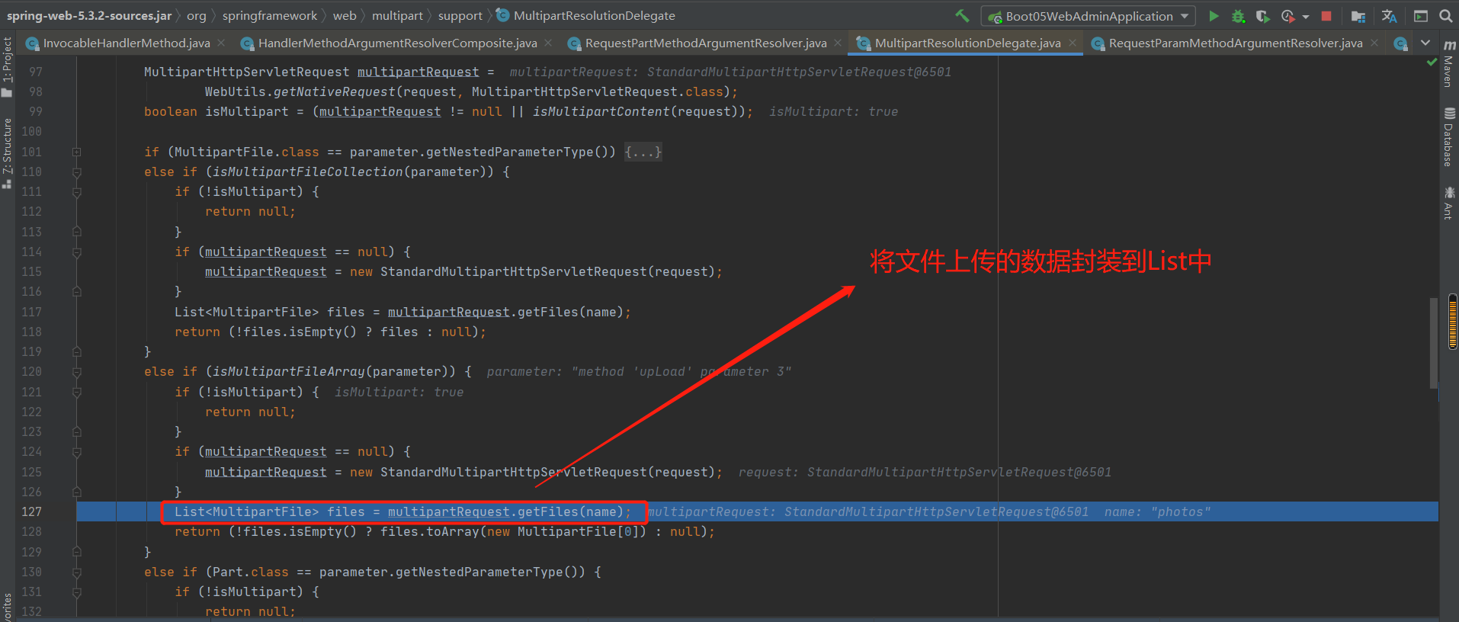1459x622 pixels.
Task: Open Project Structure folder icon
Action: coord(1358,16)
